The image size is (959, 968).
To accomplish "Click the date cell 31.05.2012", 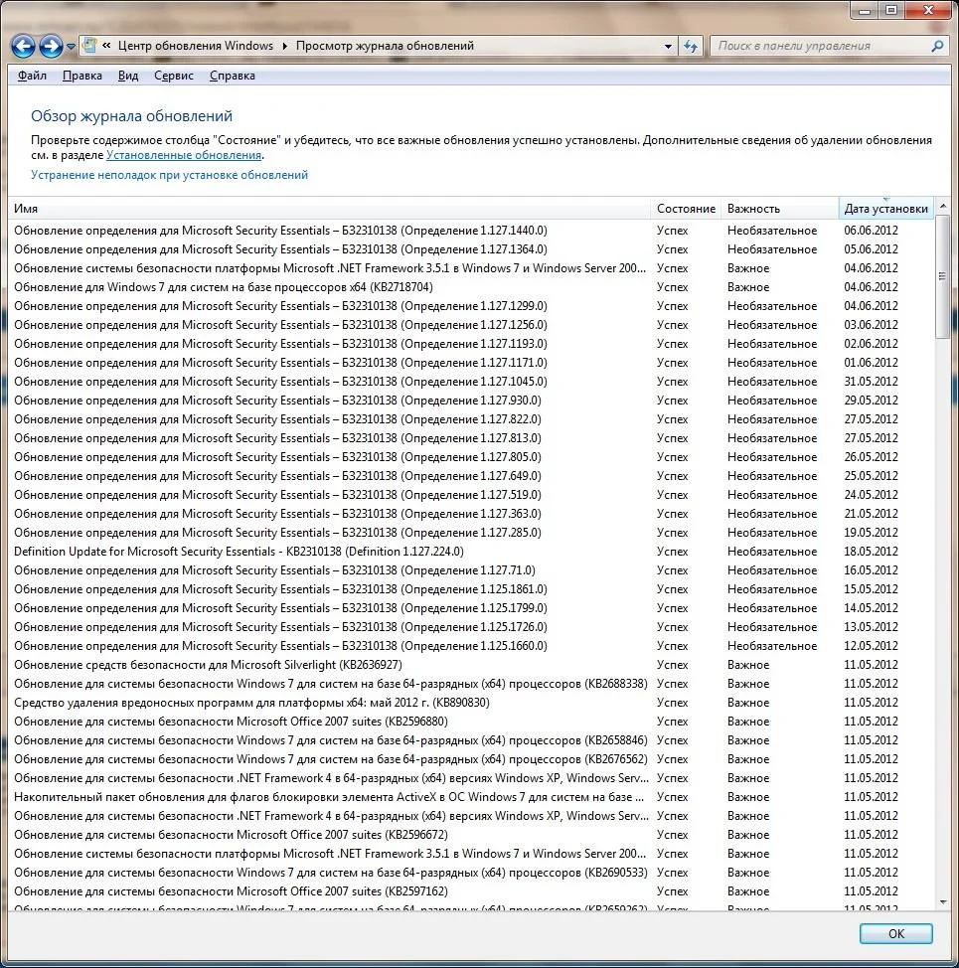I will pos(871,382).
